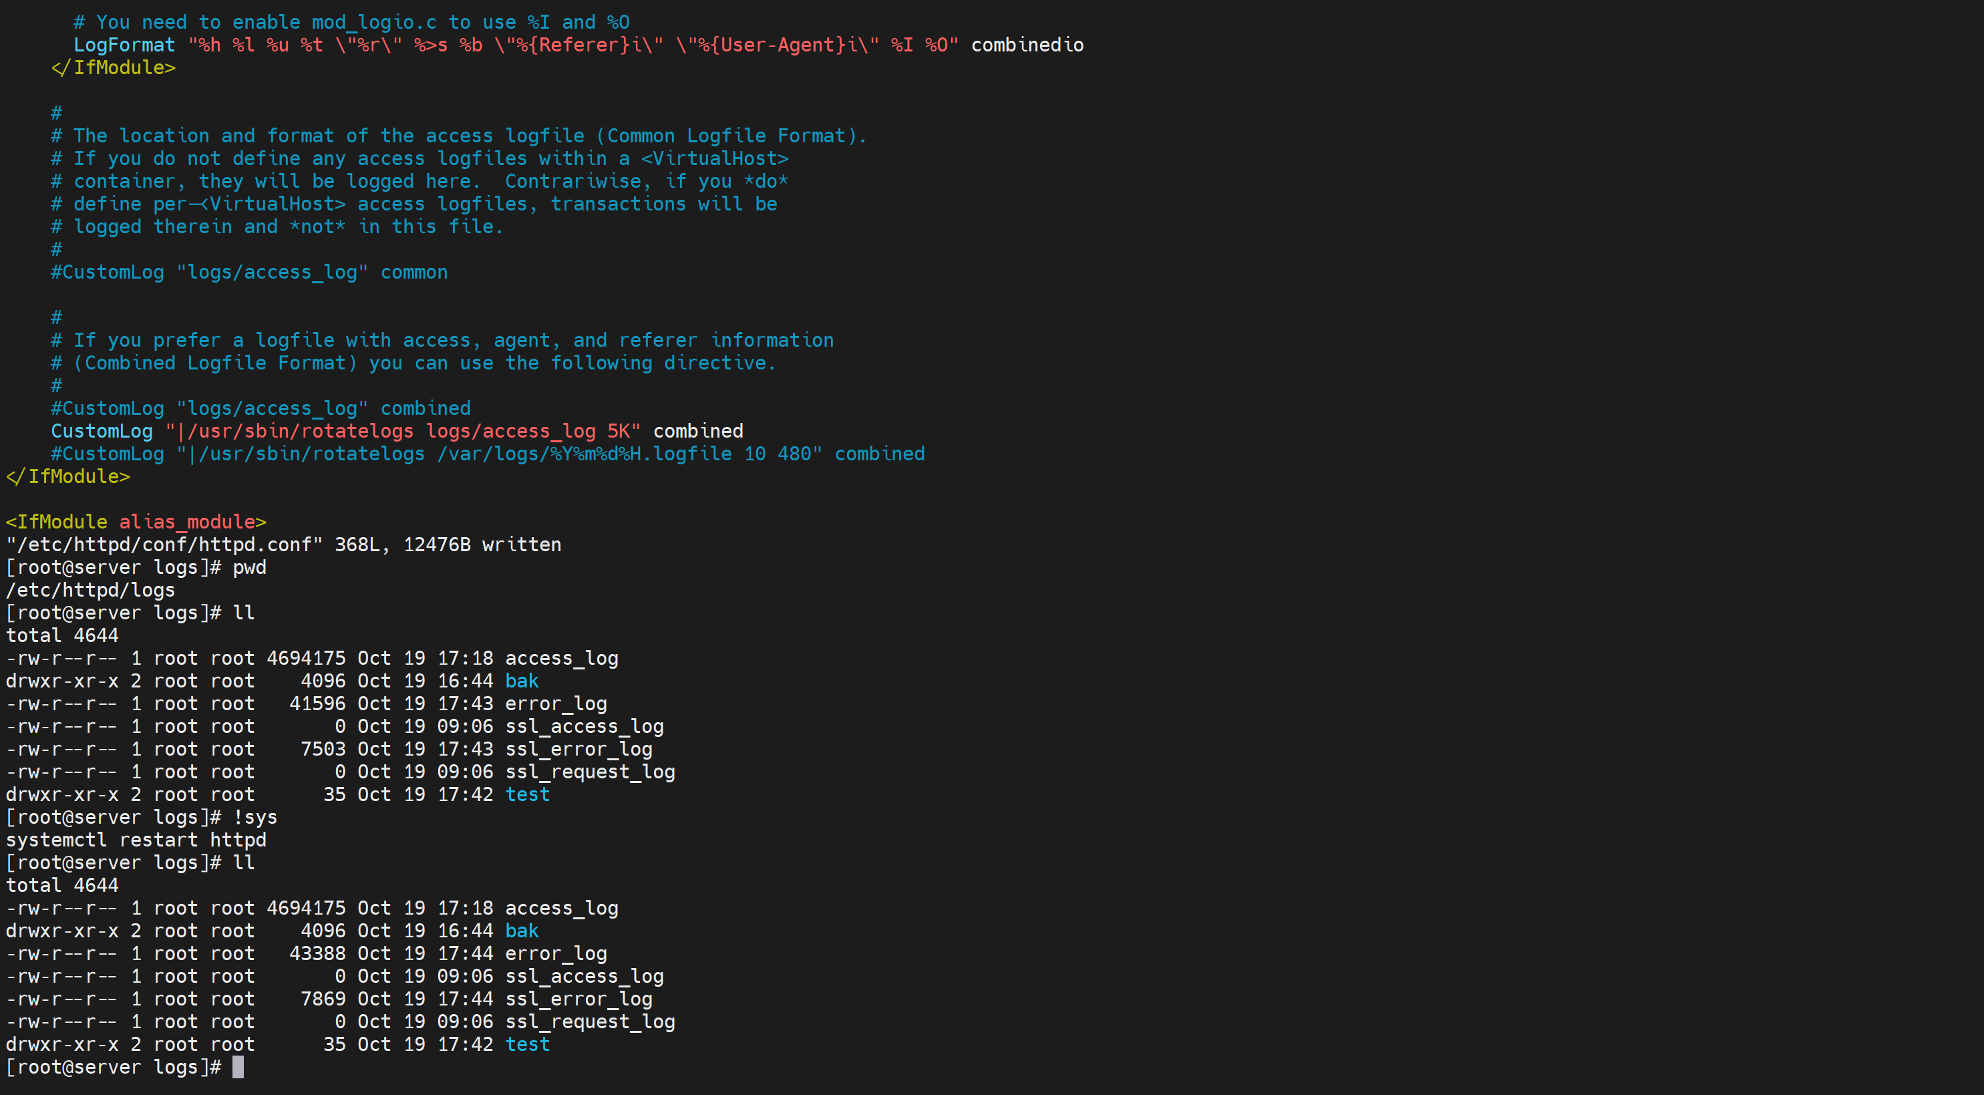The height and width of the screenshot is (1095, 1984).
Task: Click 'systemctl restart httpd' command text
Action: (136, 839)
